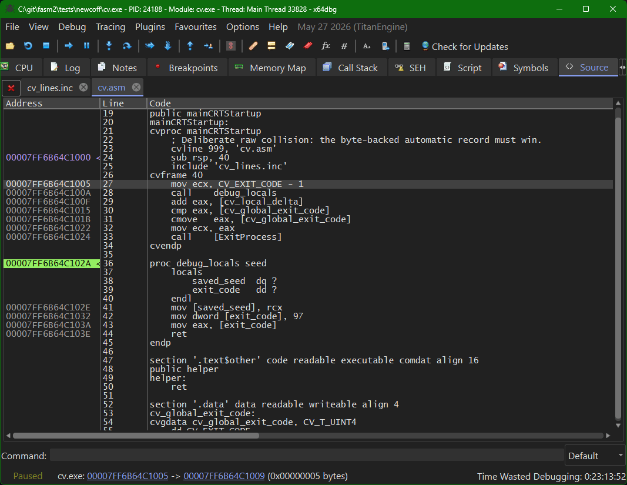
Task: Click the Scylla plugin icon
Action: point(231,46)
